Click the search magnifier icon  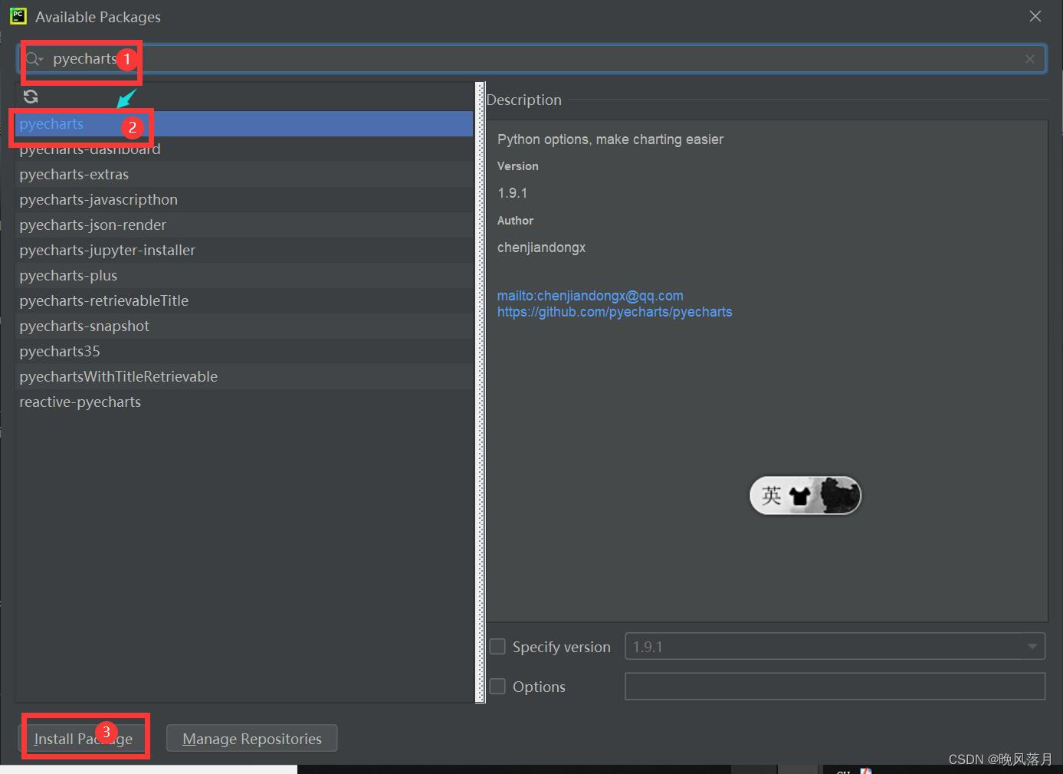(34, 59)
